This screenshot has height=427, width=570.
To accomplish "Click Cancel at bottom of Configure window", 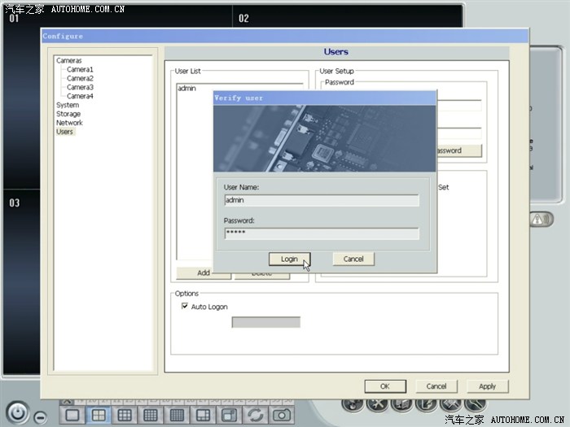I will click(x=436, y=386).
